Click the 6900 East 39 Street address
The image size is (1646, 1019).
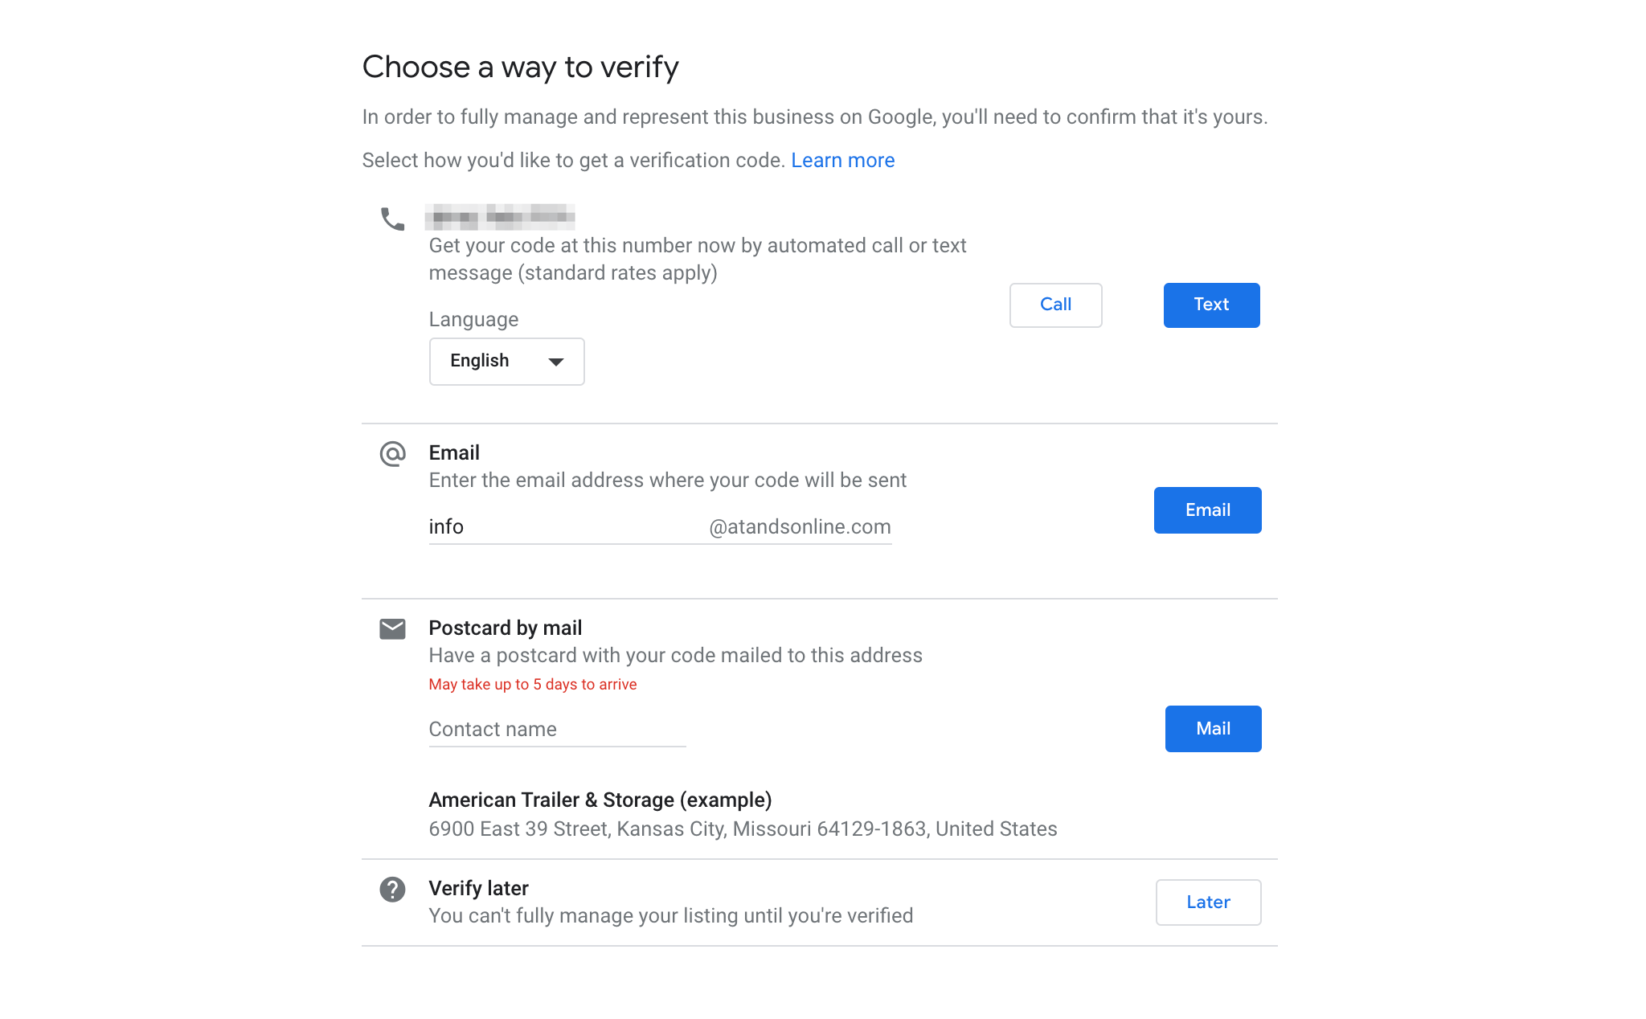743,829
